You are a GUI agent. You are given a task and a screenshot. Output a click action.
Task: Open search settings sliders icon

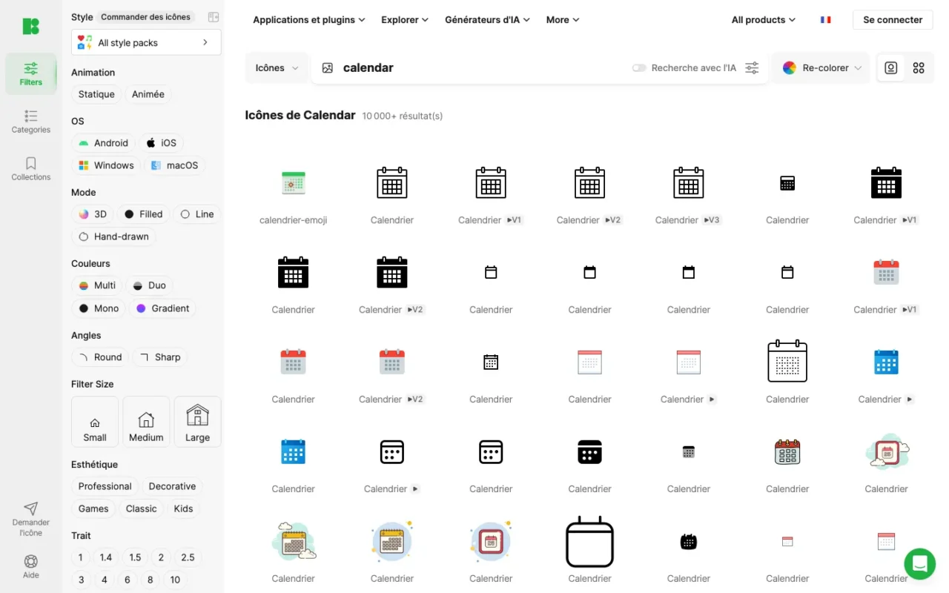coord(752,68)
